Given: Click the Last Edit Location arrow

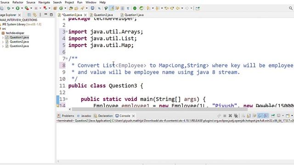Looking at the screenshot, I should point(166,8).
